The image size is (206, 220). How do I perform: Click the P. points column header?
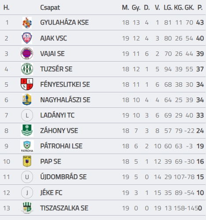point(200,7)
